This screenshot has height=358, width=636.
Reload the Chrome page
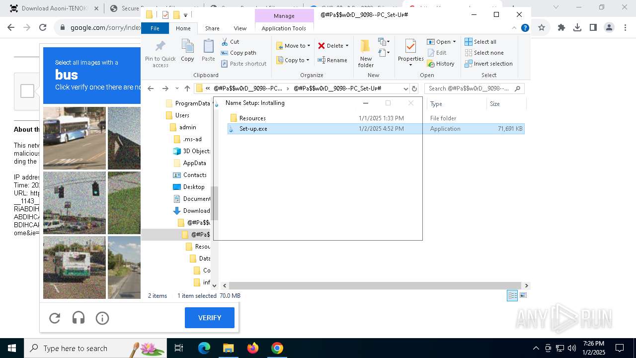(43, 28)
